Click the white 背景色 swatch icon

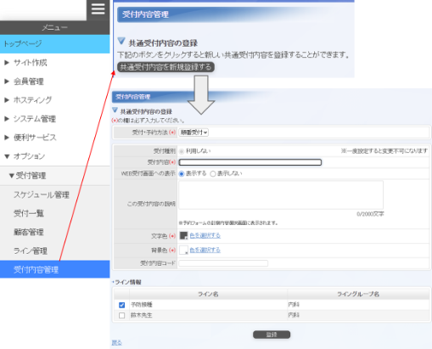click(x=183, y=250)
